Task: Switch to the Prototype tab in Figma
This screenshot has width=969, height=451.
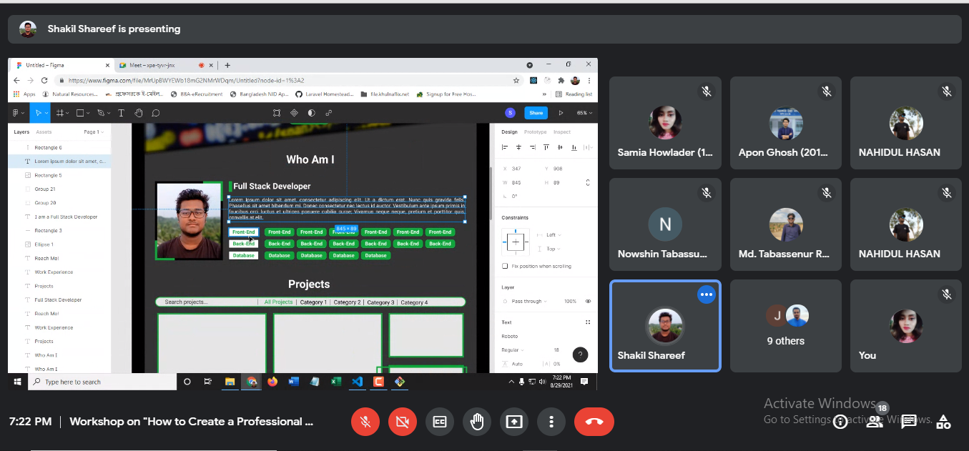Action: point(535,132)
